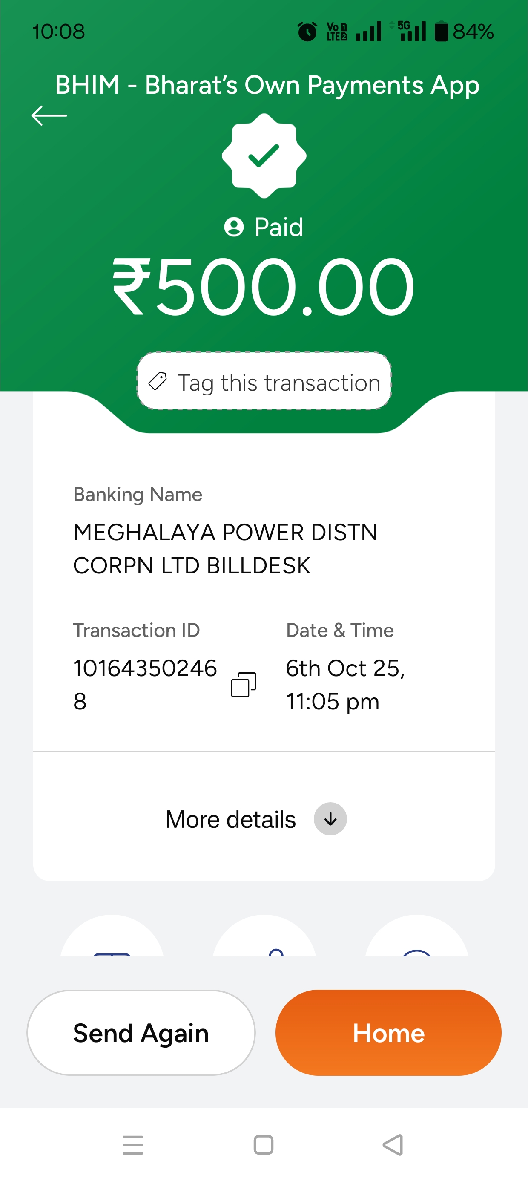Go to Home with orange button

(x=388, y=1032)
